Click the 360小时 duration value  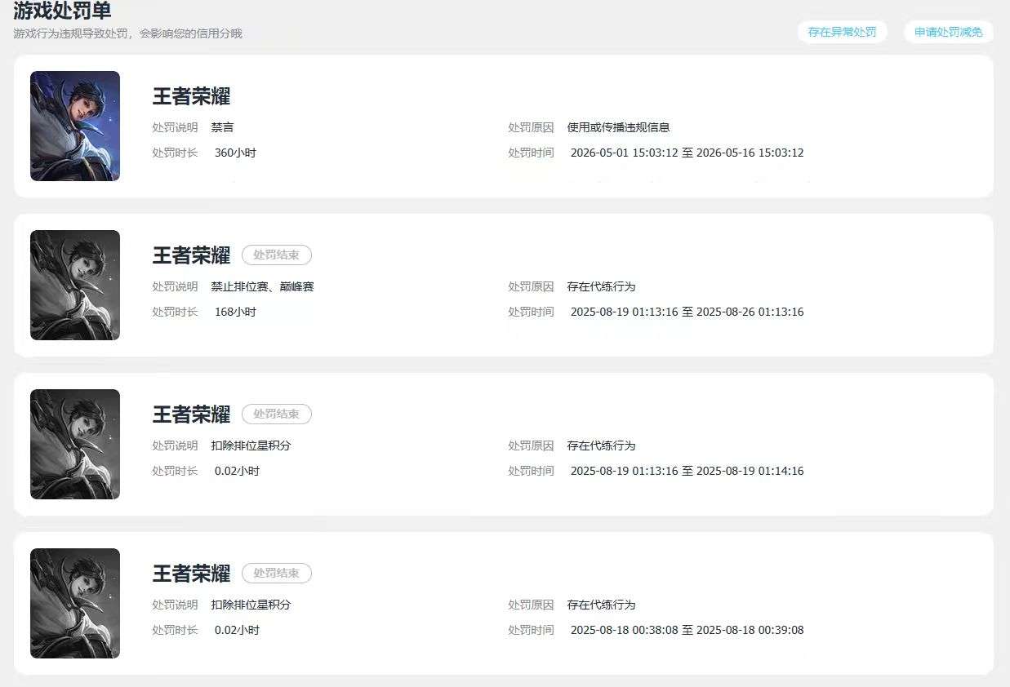[235, 153]
